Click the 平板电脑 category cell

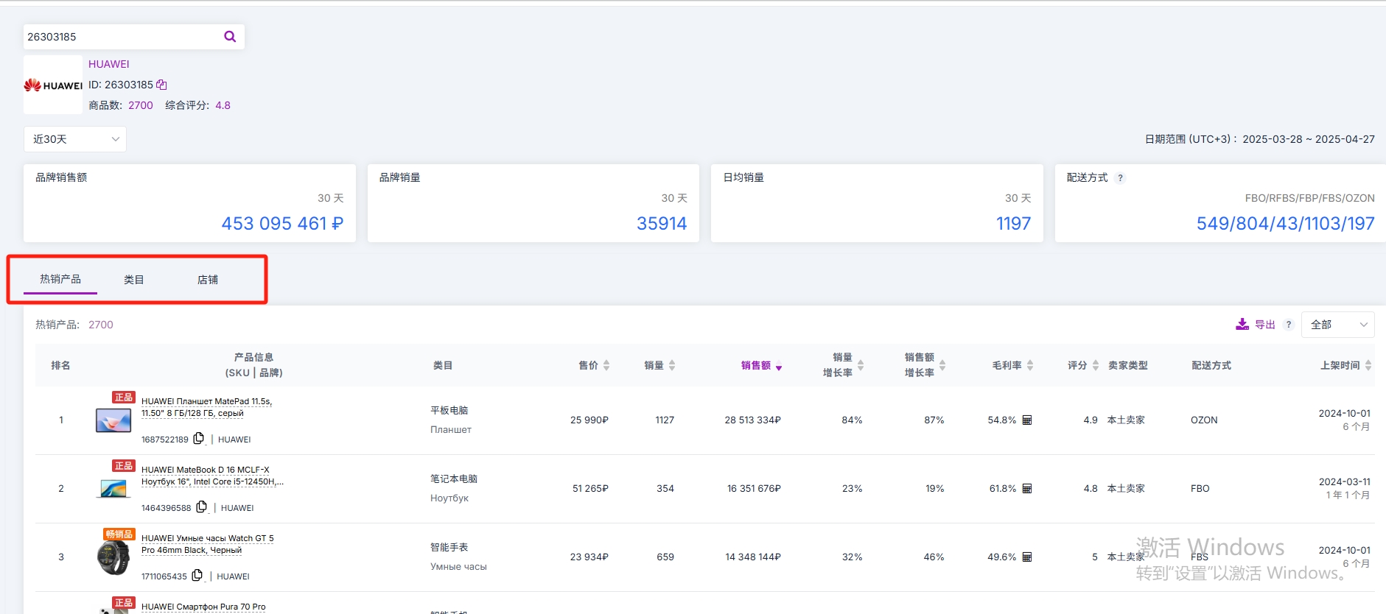(x=449, y=410)
